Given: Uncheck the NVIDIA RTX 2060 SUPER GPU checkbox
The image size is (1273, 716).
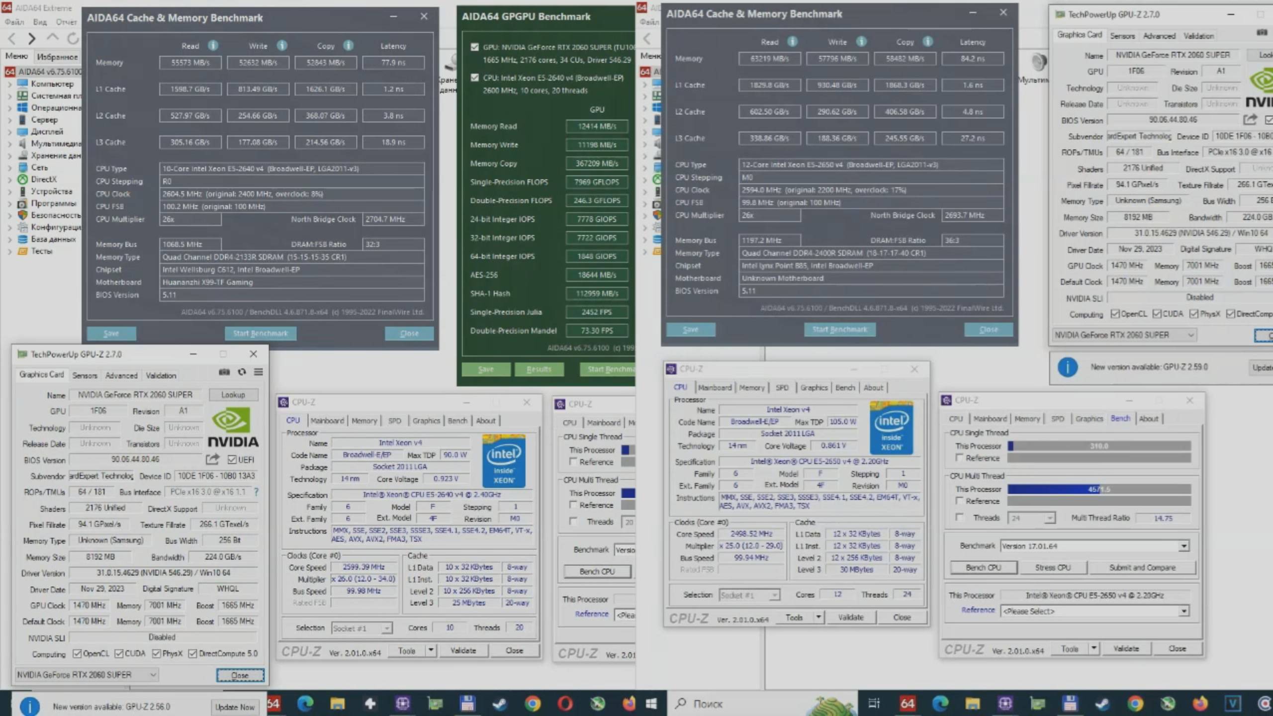Looking at the screenshot, I should tap(475, 47).
